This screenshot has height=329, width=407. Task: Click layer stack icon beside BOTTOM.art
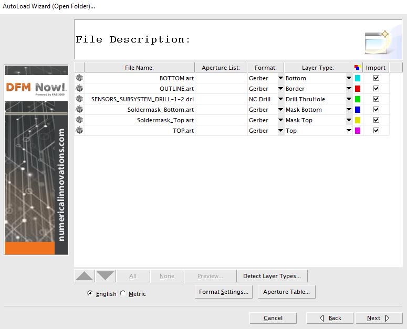click(79, 78)
